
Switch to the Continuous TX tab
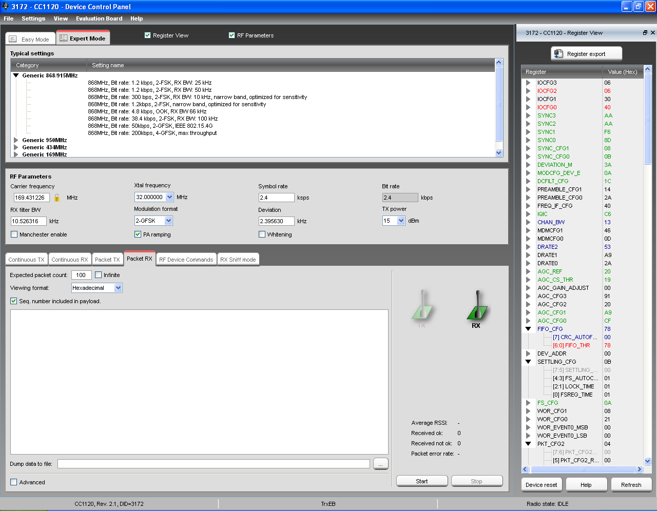point(27,260)
